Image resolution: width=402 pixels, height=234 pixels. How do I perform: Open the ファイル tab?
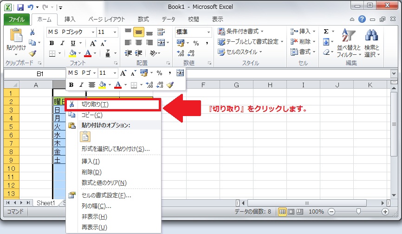17,19
